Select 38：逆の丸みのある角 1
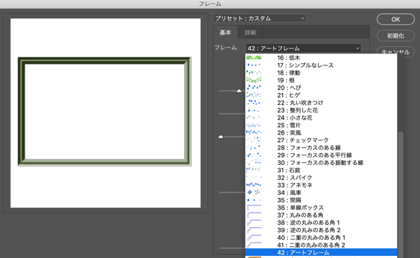The height and width of the screenshot is (258, 420). [x=321, y=222]
